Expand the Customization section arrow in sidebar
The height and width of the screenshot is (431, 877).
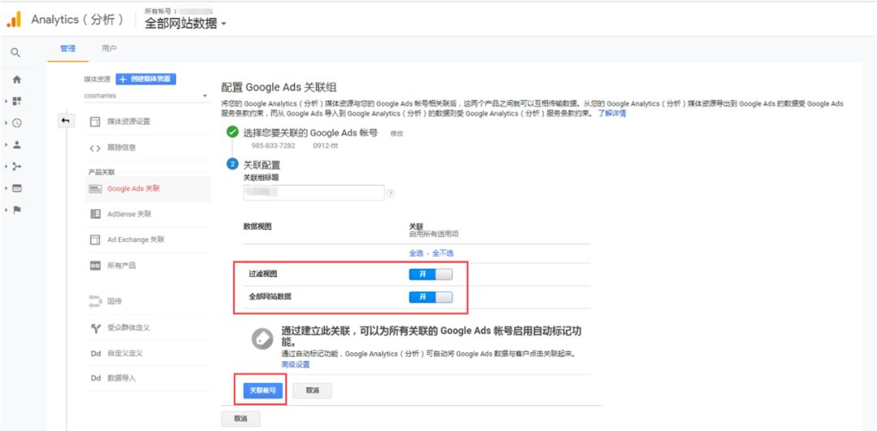tap(6, 101)
